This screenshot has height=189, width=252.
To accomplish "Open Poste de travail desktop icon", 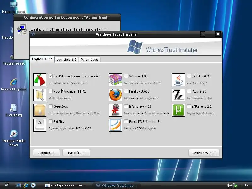I will point(14,7).
